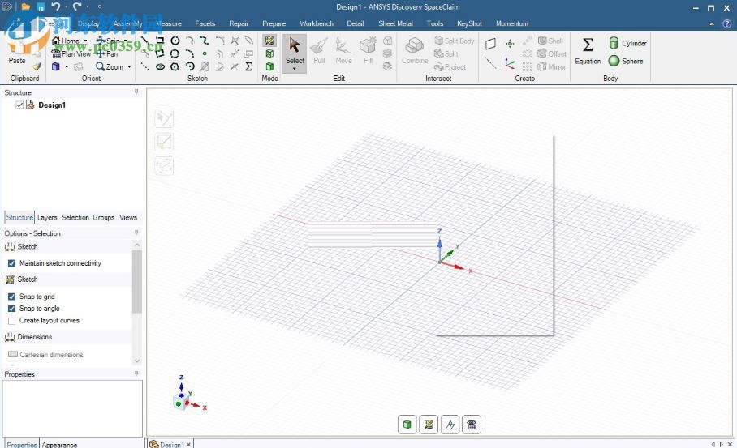This screenshot has height=448, width=737.
Task: Select the Three-Point Rectangle tool
Action: pyautogui.click(x=160, y=53)
